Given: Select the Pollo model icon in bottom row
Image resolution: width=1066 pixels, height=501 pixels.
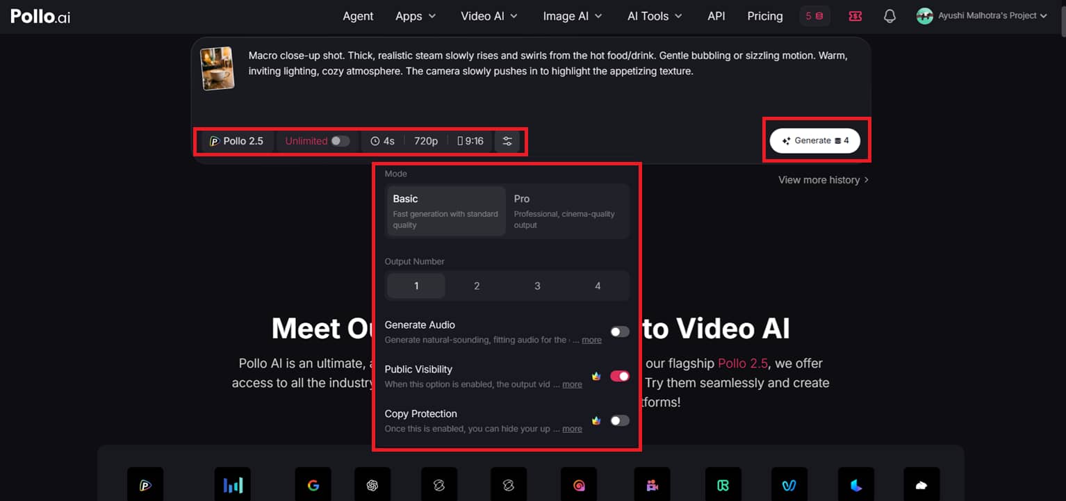Looking at the screenshot, I should coord(145,485).
